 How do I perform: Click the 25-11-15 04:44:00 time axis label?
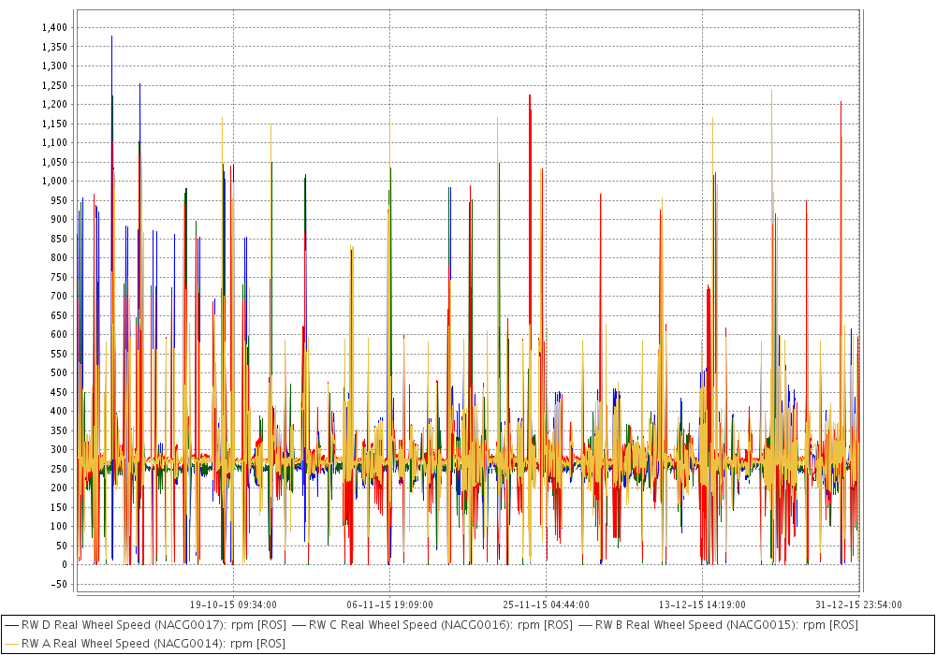[x=547, y=604]
